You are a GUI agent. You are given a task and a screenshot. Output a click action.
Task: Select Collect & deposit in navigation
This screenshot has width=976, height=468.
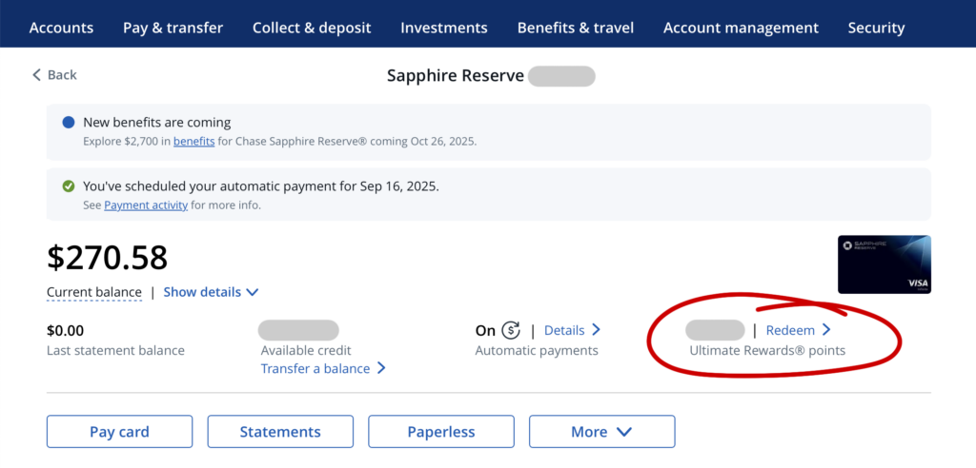[x=312, y=28]
